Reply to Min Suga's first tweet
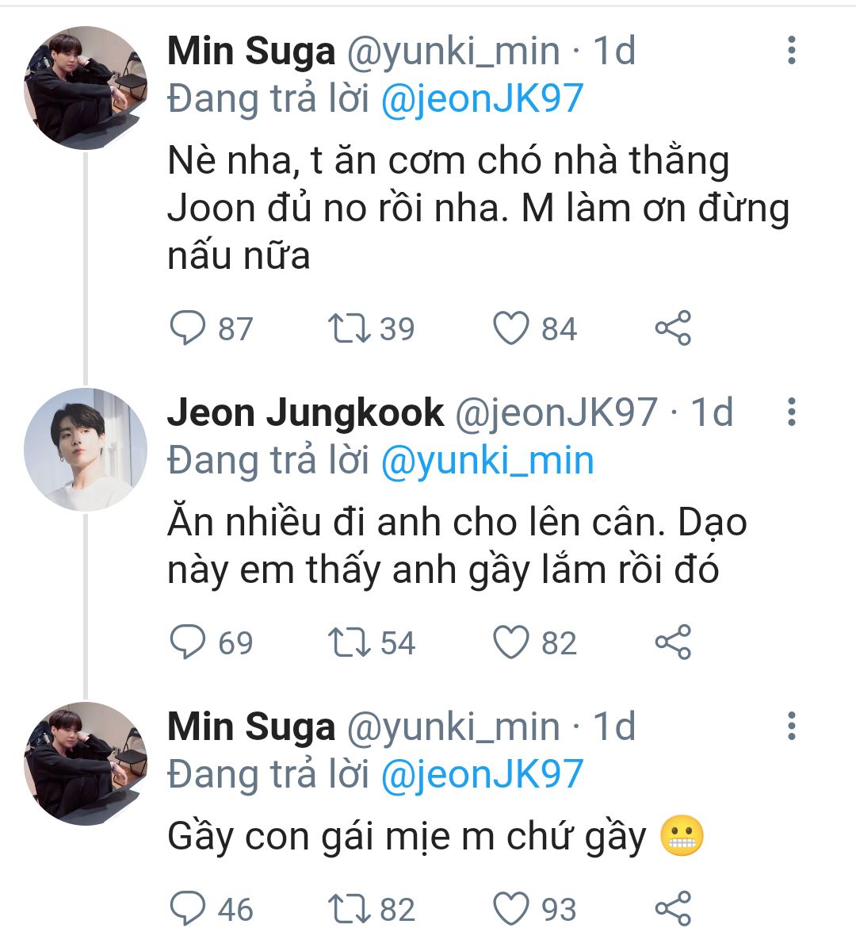Viewport: 856px width, 928px height. click(x=188, y=328)
